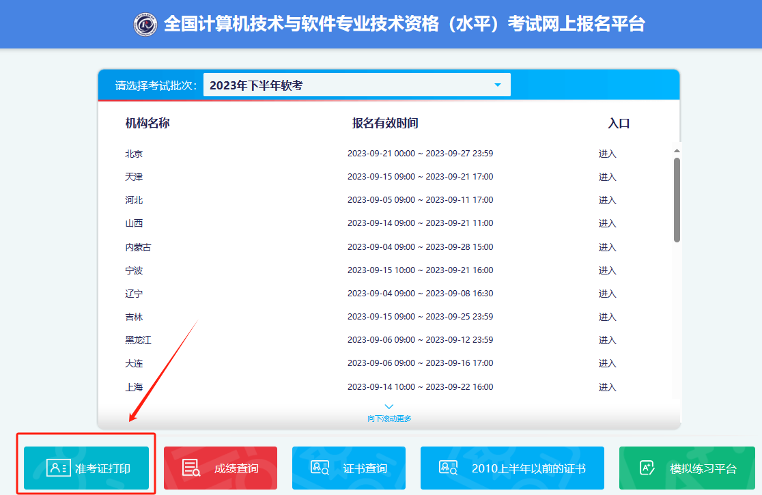Viewport: 762px width, 495px height.
Task: Open the 模拟练习平台 practice platform
Action: tap(686, 468)
